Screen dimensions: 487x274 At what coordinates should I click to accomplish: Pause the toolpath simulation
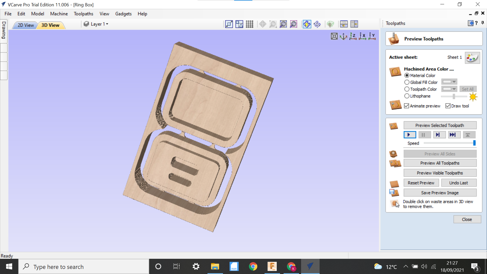coord(424,135)
